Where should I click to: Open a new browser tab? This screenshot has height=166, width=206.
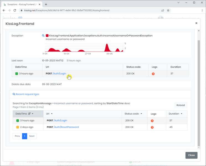46,4
